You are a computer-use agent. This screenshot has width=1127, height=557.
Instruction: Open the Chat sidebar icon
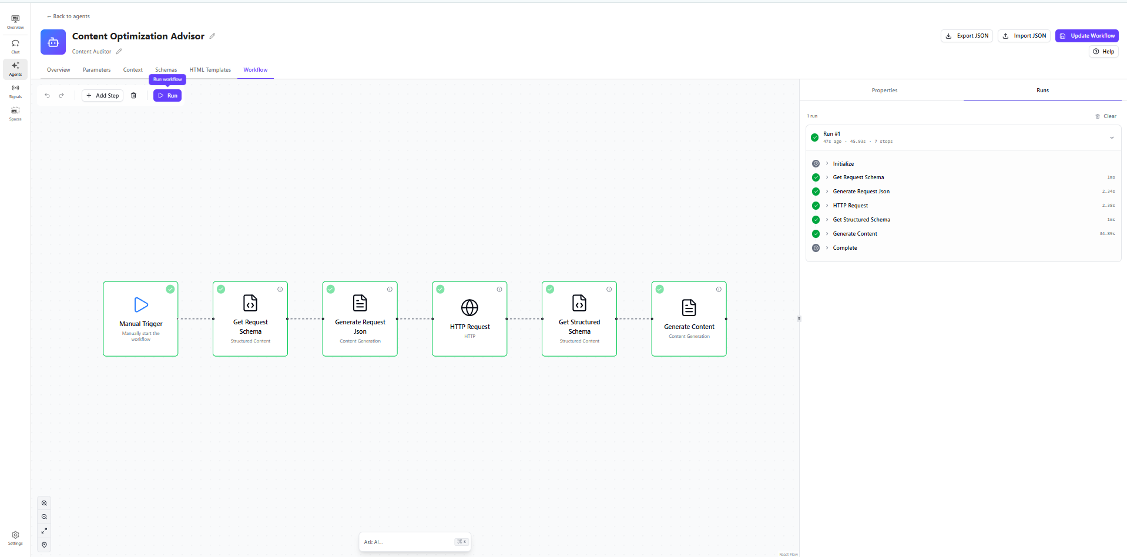[x=15, y=46]
